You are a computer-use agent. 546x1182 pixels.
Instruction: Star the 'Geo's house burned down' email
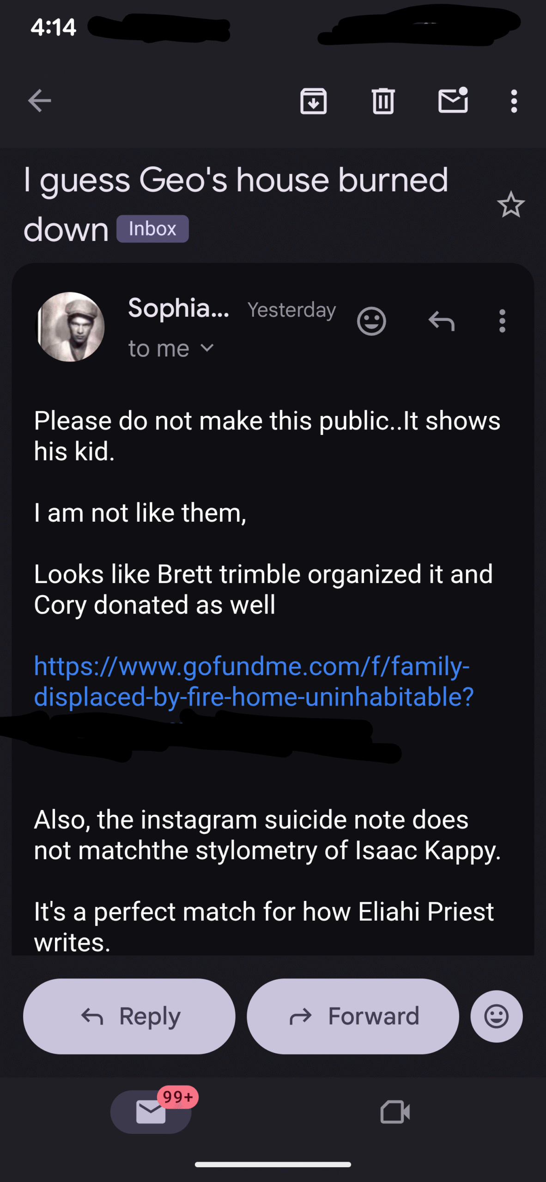(x=510, y=205)
